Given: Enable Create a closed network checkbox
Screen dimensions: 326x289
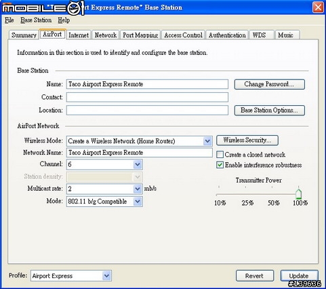Looking at the screenshot, I should pyautogui.click(x=220, y=155).
